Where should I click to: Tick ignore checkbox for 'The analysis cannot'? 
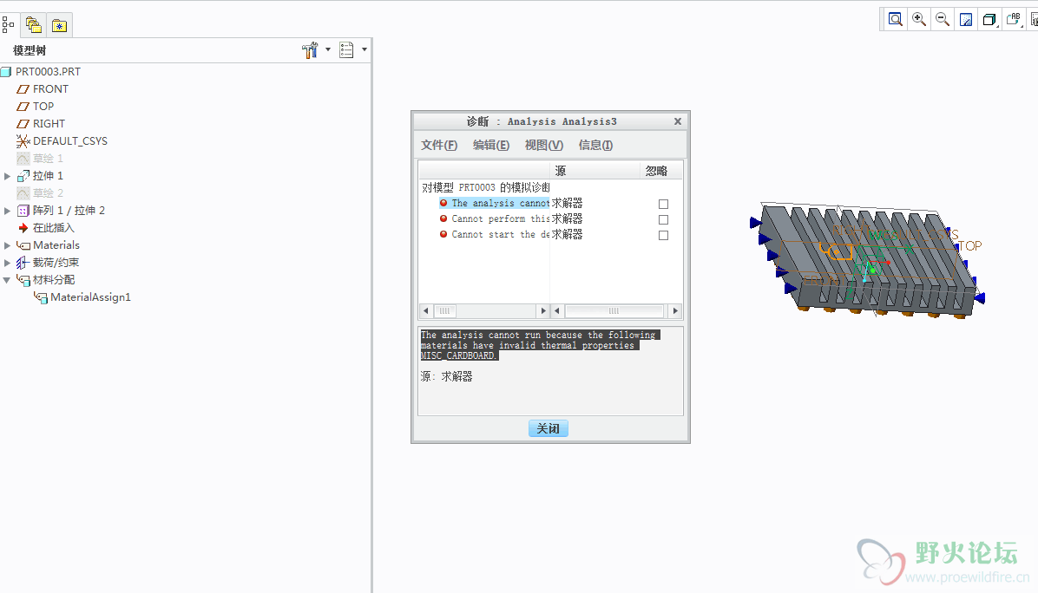663,204
